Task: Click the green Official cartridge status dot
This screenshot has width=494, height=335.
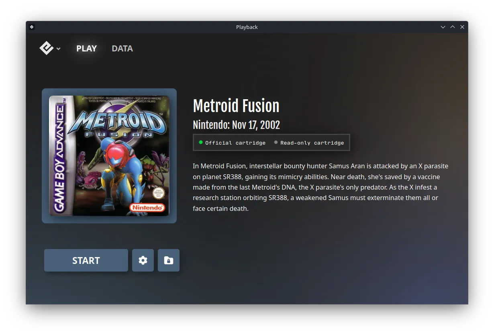Action: click(201, 142)
